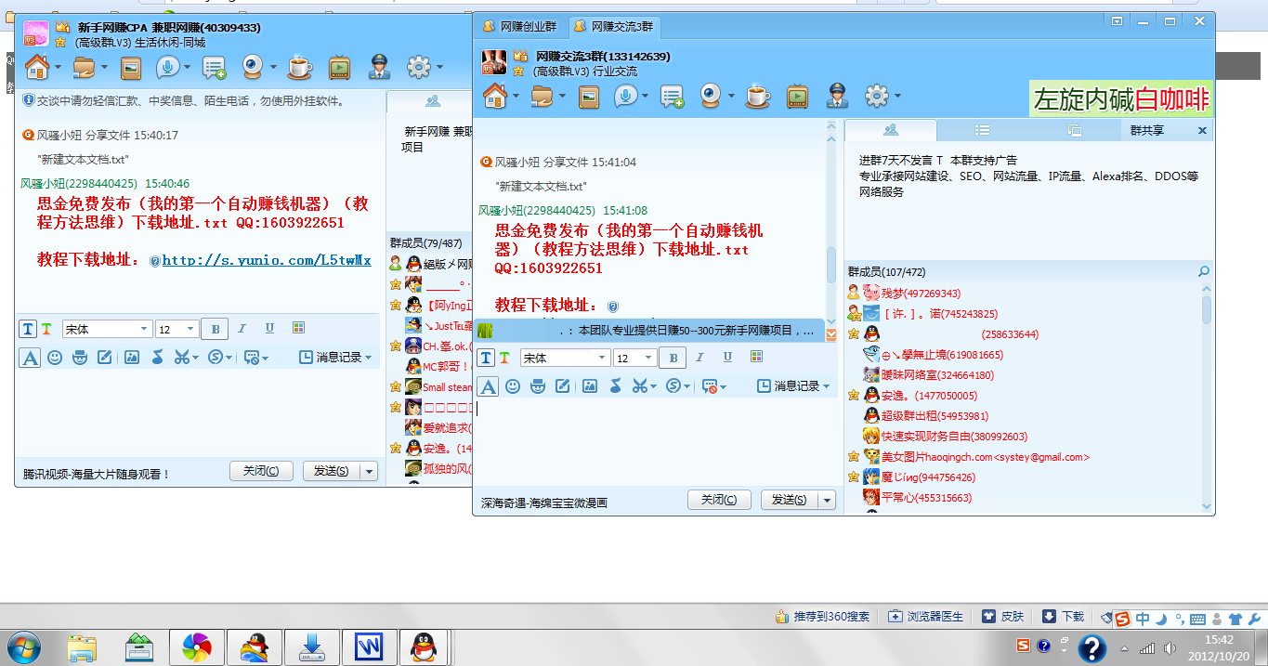The image size is (1268, 666).
Task: Open group message board icon in 网赚交流3群
Action: pos(673,96)
